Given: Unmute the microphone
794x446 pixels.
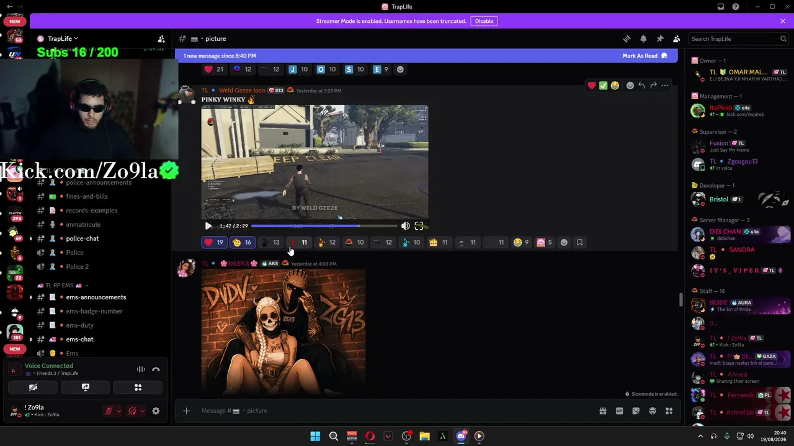Looking at the screenshot, I should tap(109, 411).
